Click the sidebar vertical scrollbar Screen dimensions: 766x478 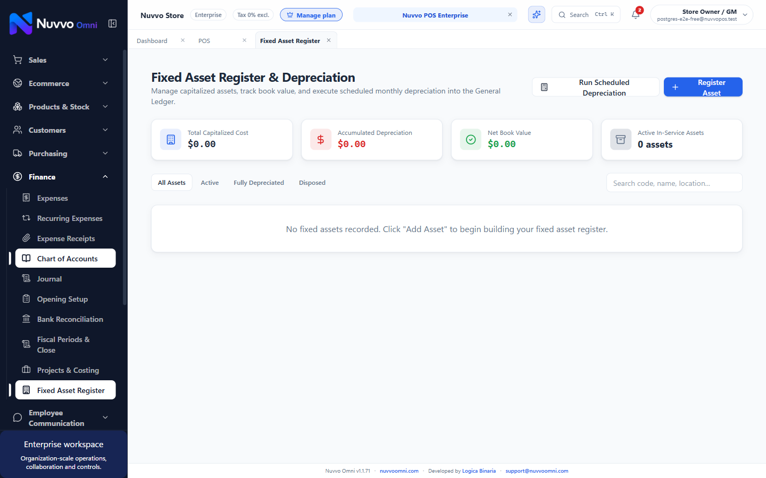coord(124,178)
